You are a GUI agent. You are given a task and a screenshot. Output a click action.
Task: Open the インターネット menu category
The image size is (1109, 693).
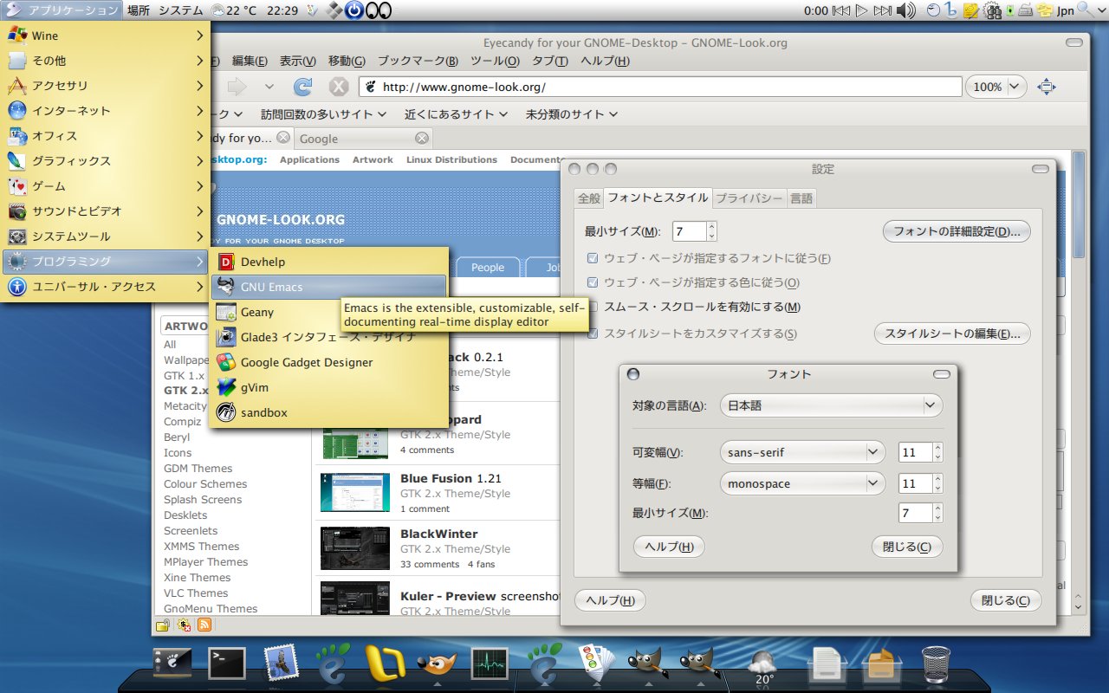click(106, 110)
